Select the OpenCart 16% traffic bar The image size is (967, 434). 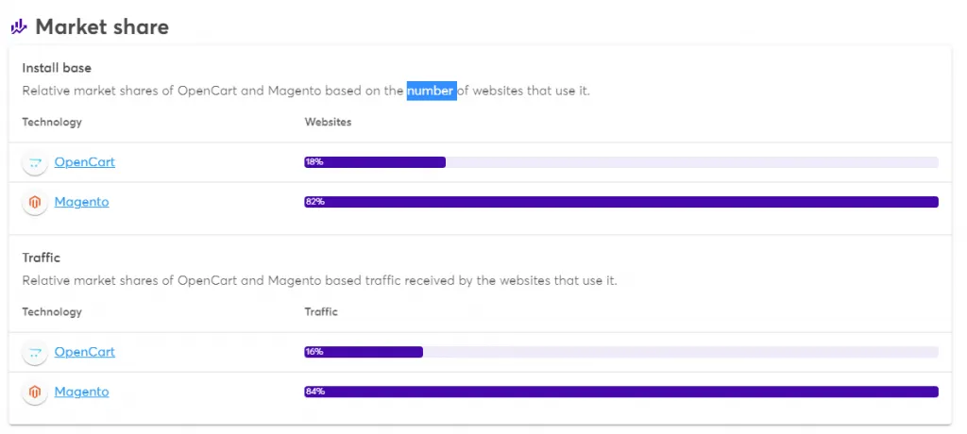pos(364,352)
